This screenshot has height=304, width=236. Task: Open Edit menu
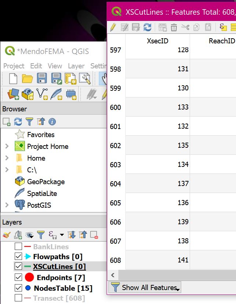pos(36,66)
